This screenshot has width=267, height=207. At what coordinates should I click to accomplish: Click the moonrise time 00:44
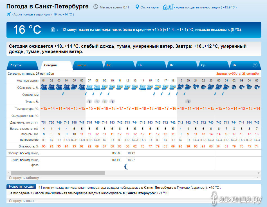[116, 160]
